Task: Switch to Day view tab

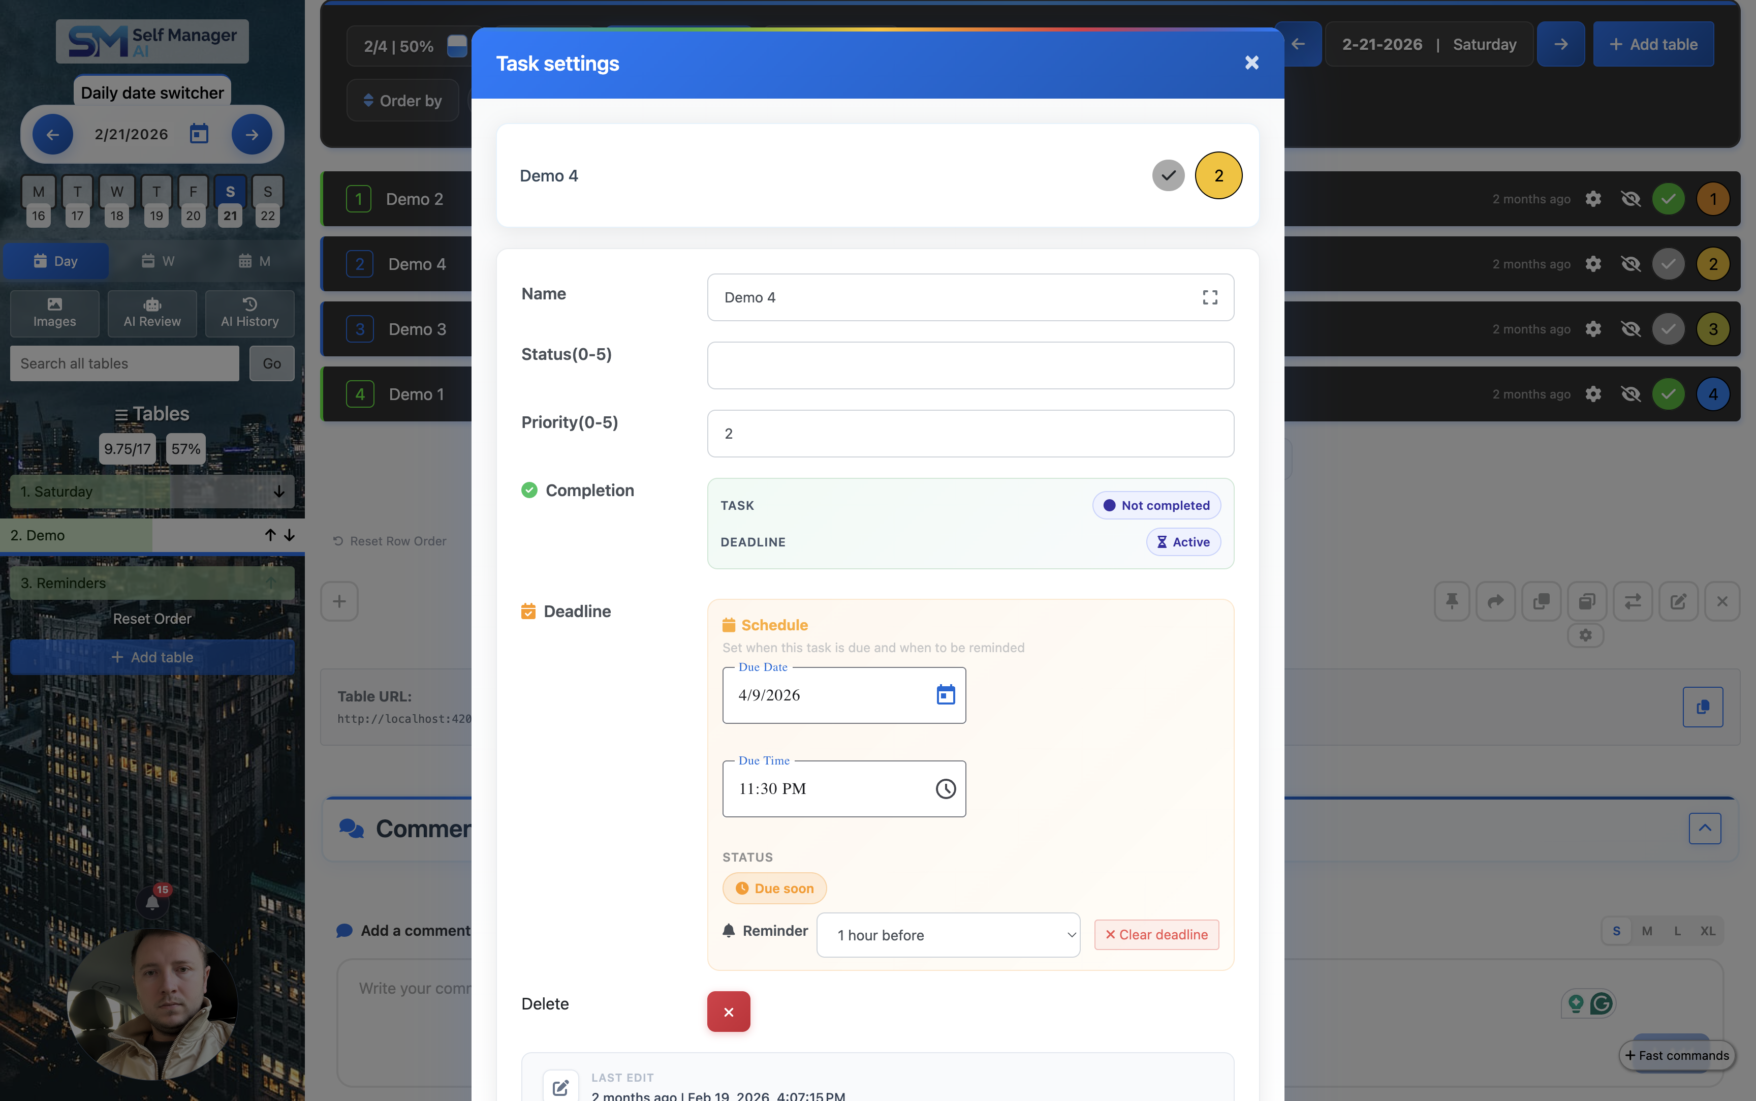Action: 55,261
